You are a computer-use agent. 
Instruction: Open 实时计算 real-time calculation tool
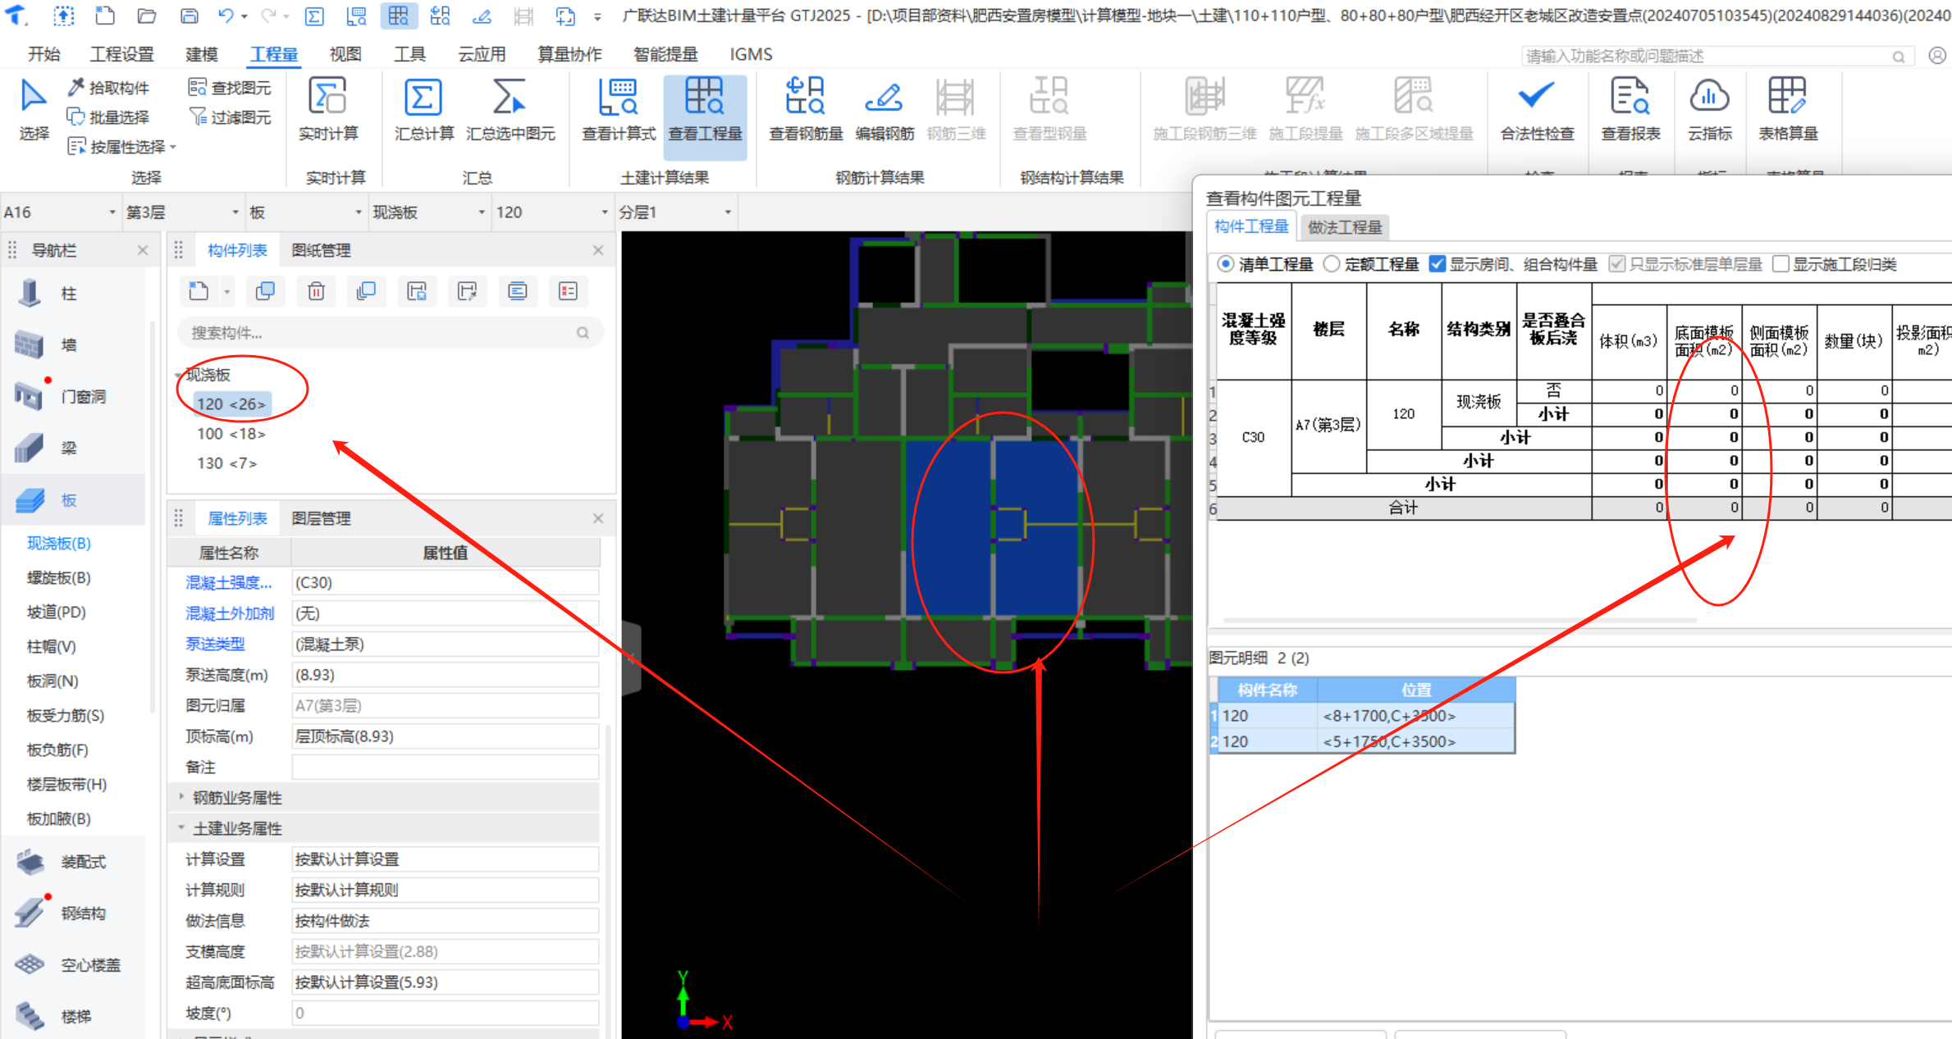328,110
